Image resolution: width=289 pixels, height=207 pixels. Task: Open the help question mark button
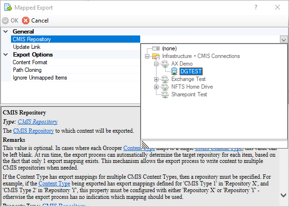256,7
